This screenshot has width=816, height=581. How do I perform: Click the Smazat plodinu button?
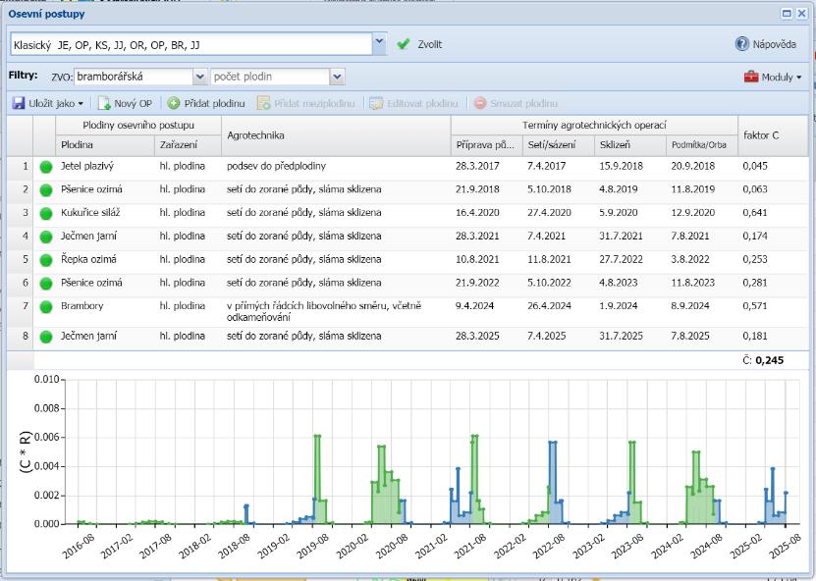click(x=516, y=103)
